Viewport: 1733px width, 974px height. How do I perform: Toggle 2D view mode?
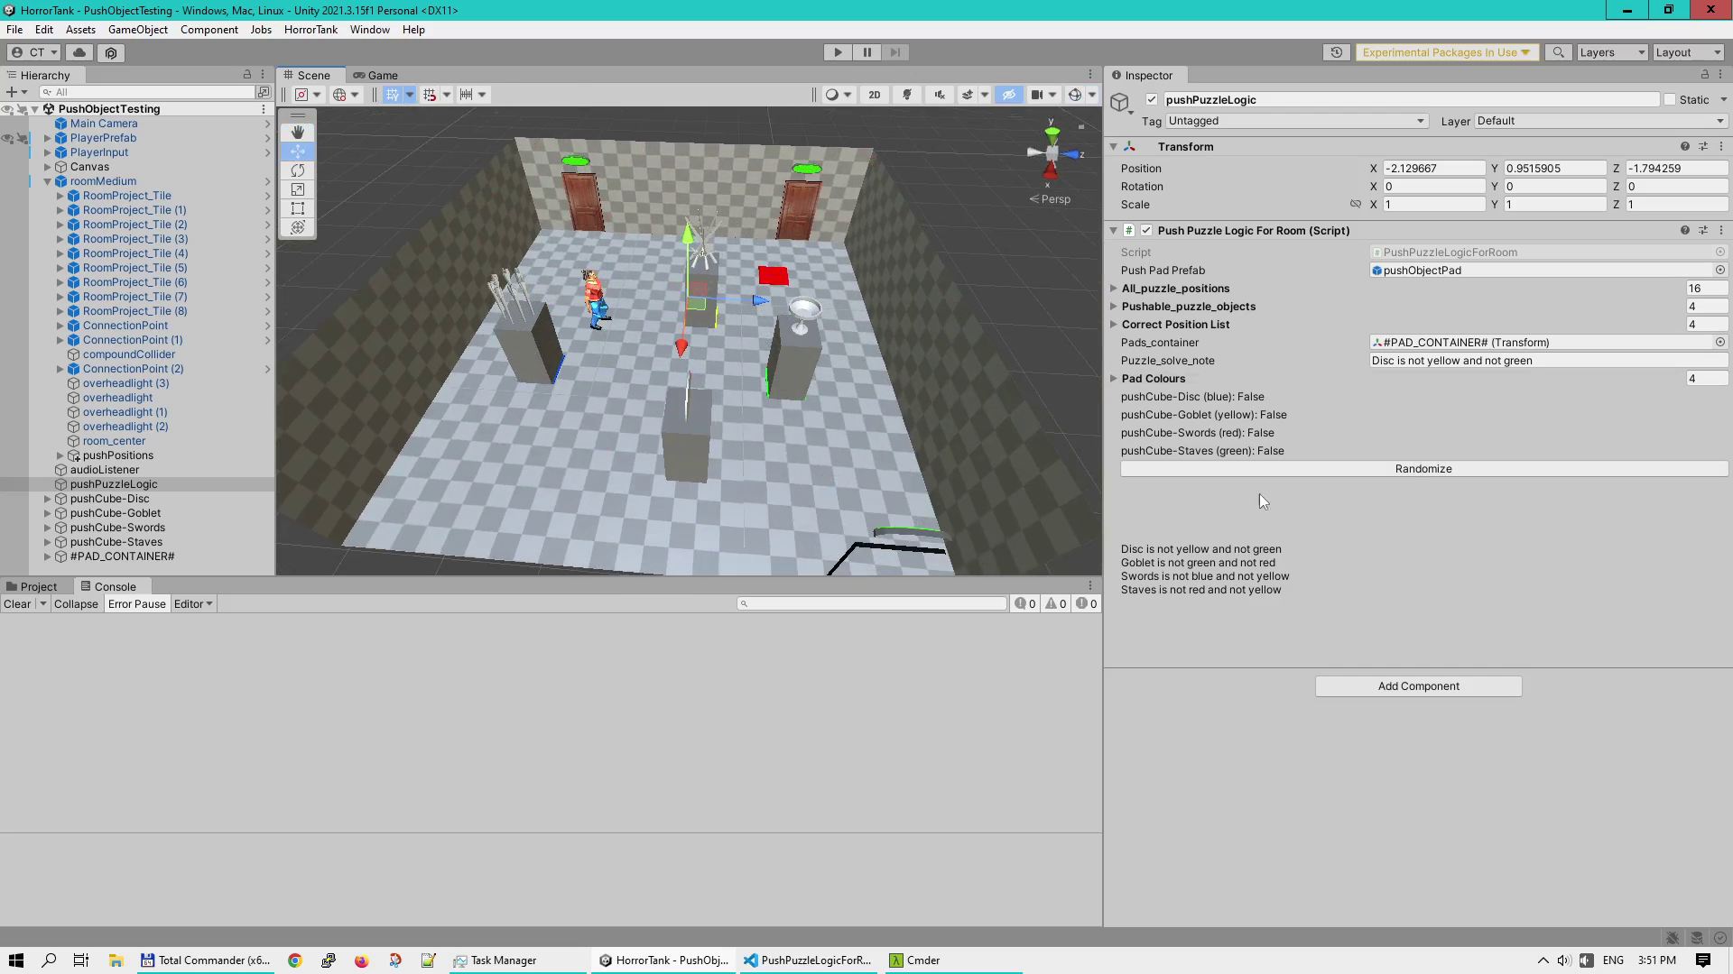pyautogui.click(x=874, y=95)
